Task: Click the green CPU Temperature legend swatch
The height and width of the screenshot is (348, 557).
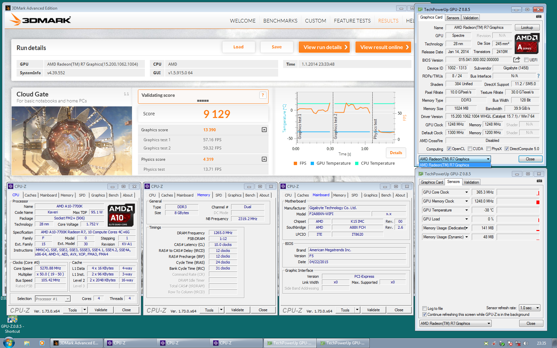Action: click(357, 163)
